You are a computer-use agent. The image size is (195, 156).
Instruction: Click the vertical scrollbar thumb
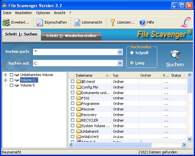pos(189,85)
